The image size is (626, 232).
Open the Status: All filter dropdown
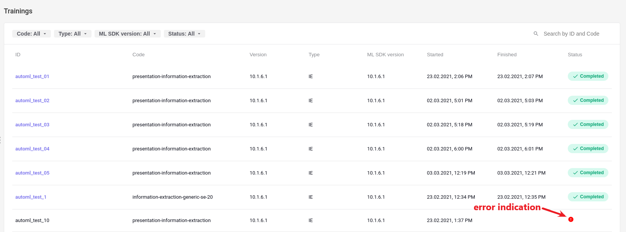pos(185,34)
